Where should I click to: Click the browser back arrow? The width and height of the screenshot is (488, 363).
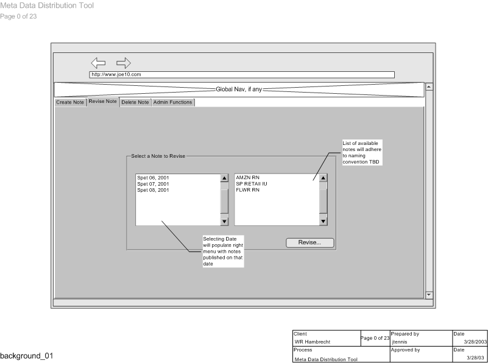point(98,62)
